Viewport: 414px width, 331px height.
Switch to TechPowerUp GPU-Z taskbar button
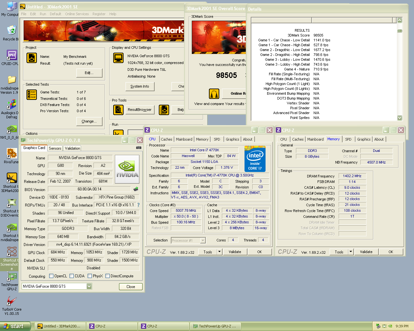215,326
